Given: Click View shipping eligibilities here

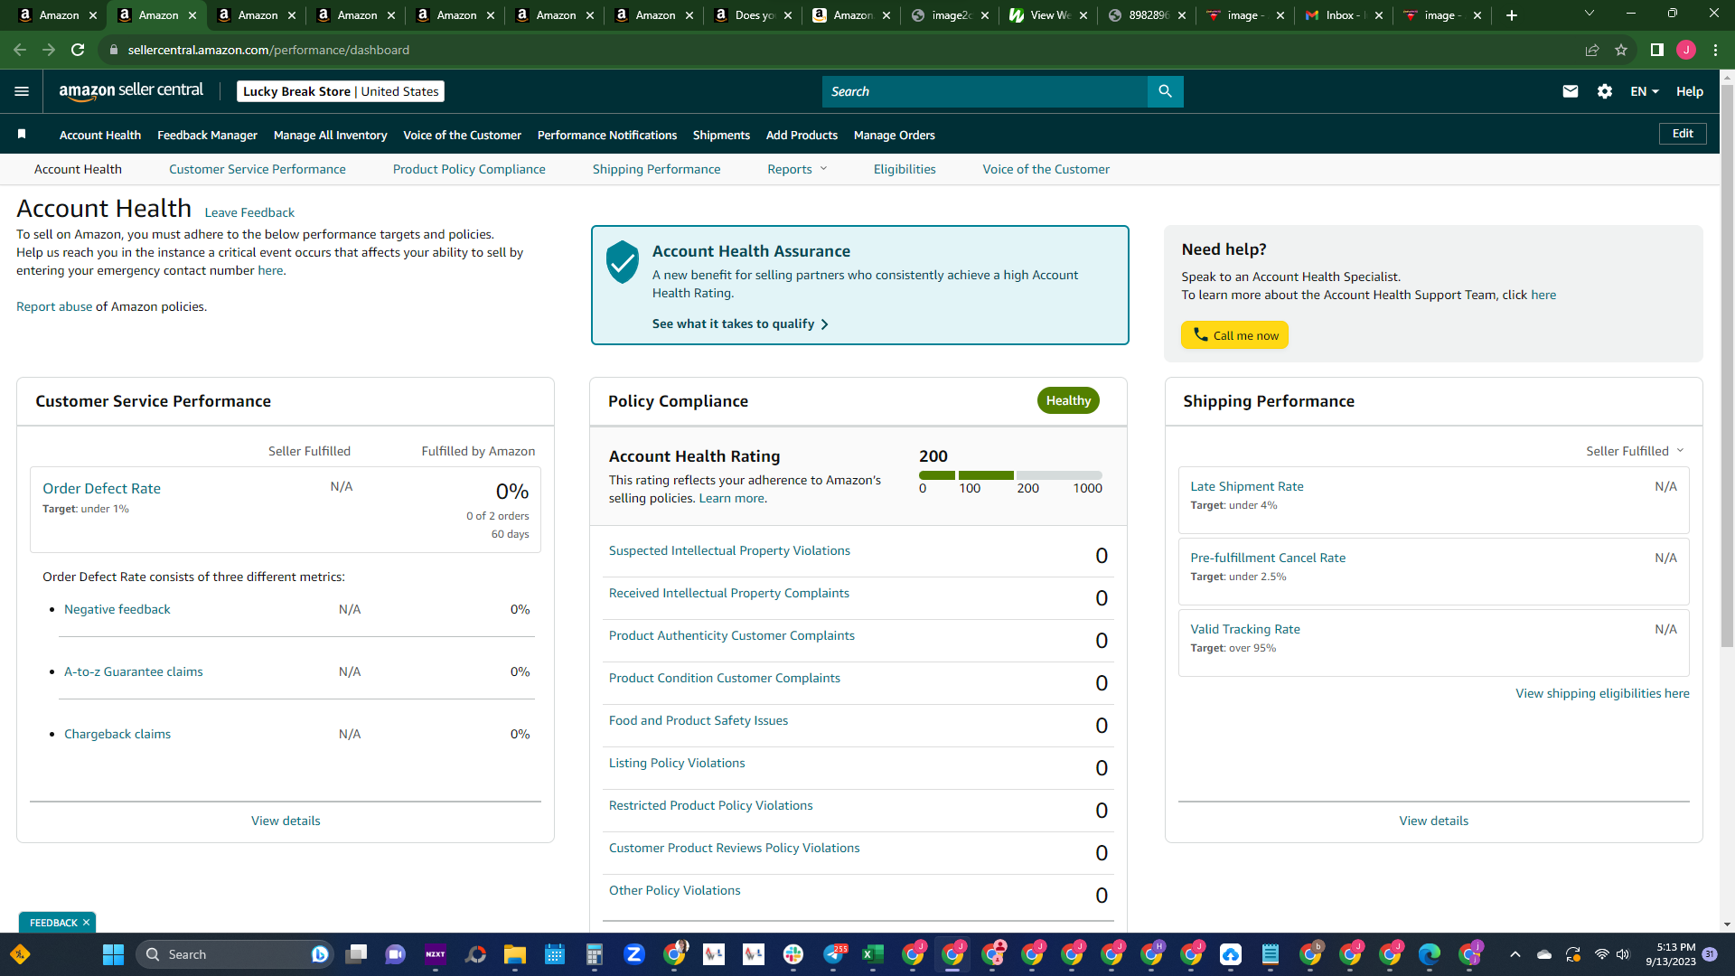Looking at the screenshot, I should pos(1602,693).
